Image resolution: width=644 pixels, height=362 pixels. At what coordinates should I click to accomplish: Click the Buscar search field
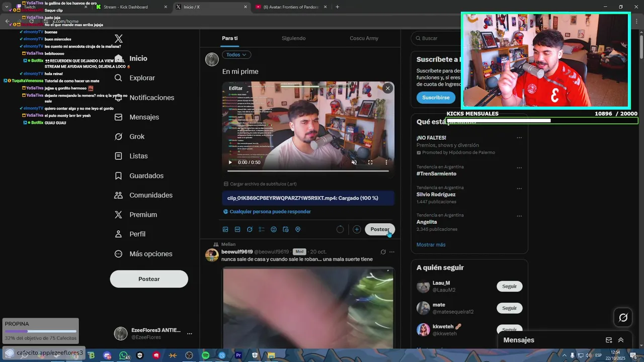(436, 38)
